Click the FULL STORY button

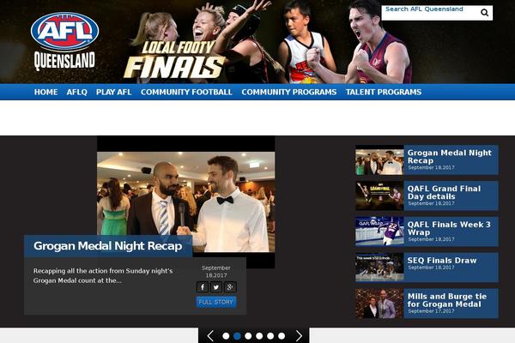(x=216, y=302)
